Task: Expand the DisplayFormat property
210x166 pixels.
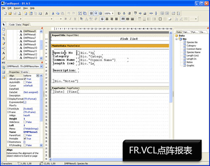Action: tap(8, 99)
